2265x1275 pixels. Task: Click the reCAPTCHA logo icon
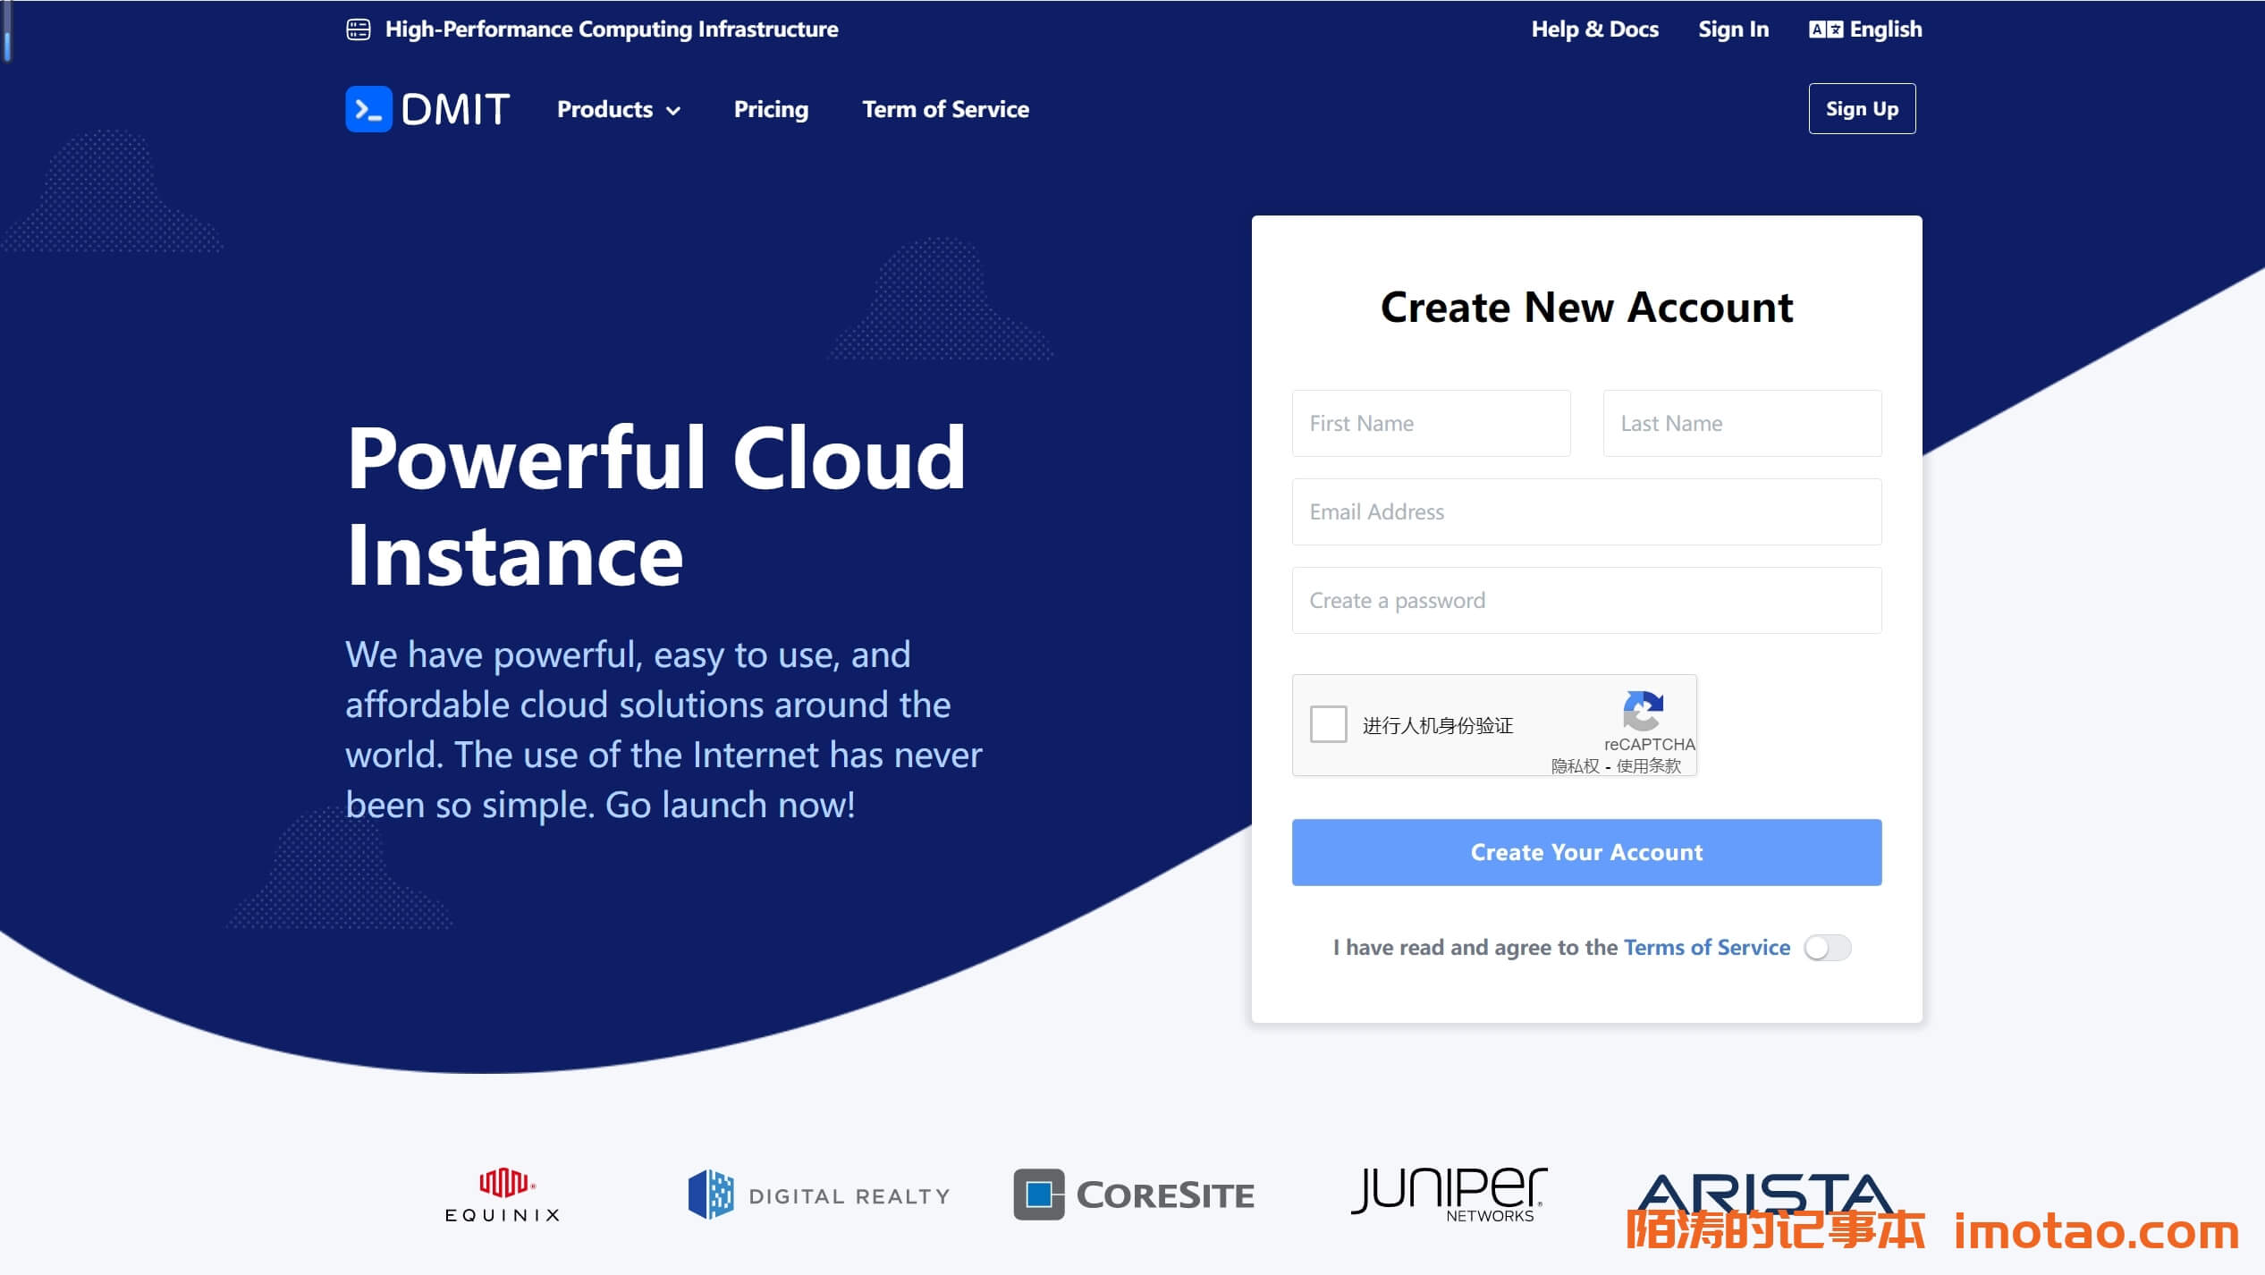point(1643,711)
